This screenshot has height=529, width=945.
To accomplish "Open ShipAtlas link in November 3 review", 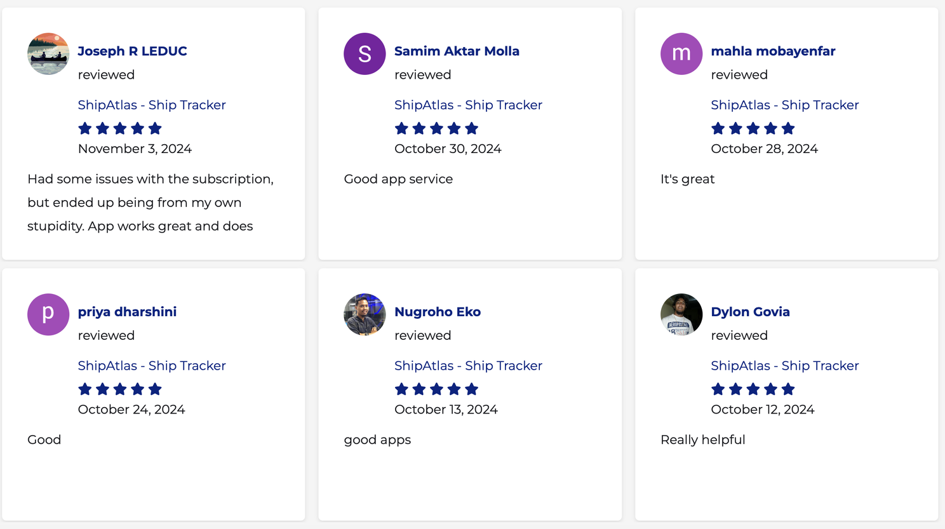I will coord(152,105).
